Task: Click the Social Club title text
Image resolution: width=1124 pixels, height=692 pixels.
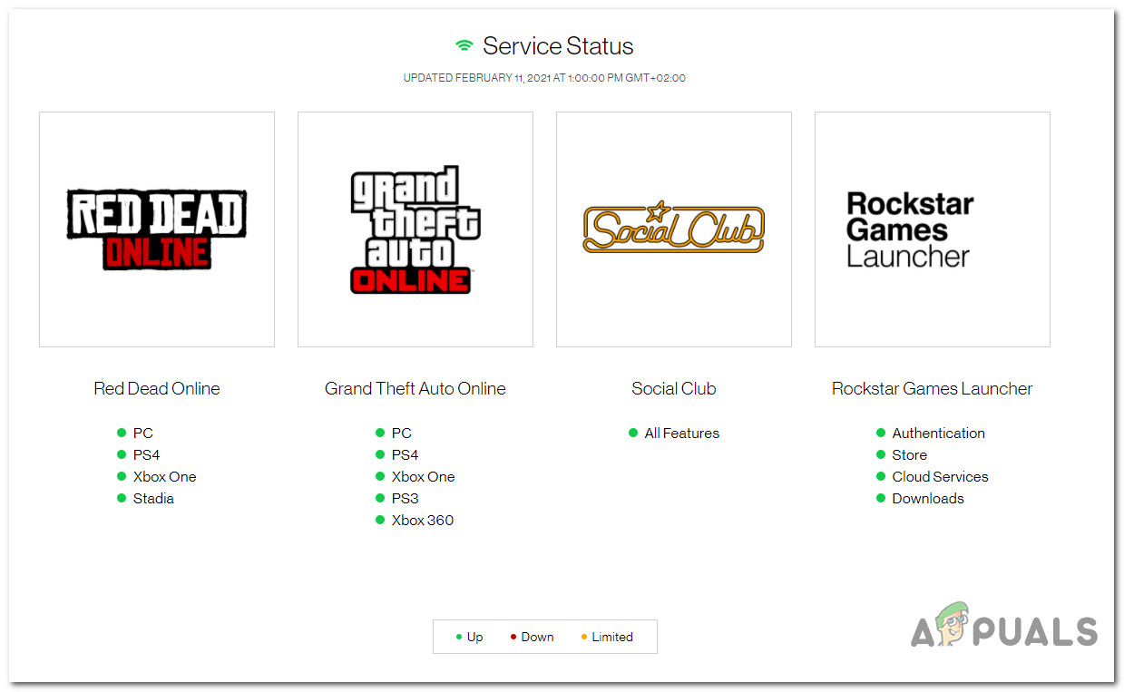Action: point(674,389)
